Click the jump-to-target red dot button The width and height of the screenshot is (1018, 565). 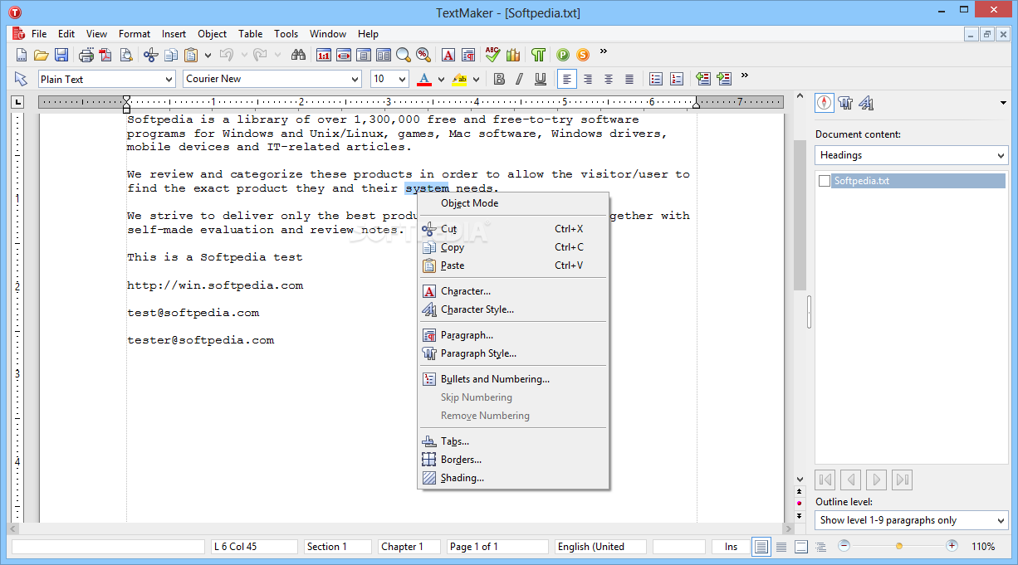tap(800, 503)
